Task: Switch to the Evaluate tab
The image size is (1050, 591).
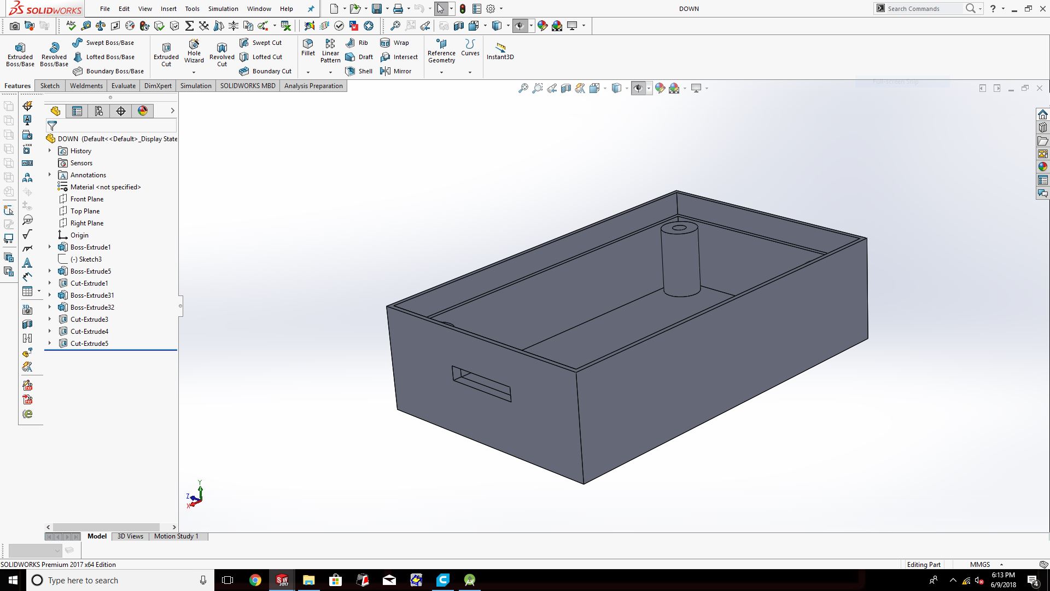Action: (x=123, y=86)
